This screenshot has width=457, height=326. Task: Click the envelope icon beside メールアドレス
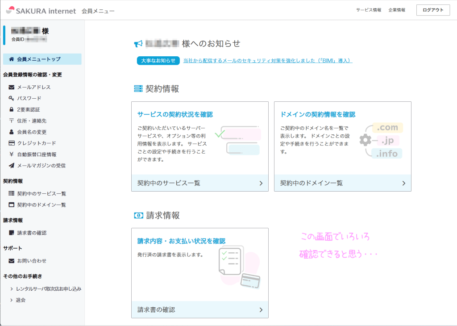(12, 87)
